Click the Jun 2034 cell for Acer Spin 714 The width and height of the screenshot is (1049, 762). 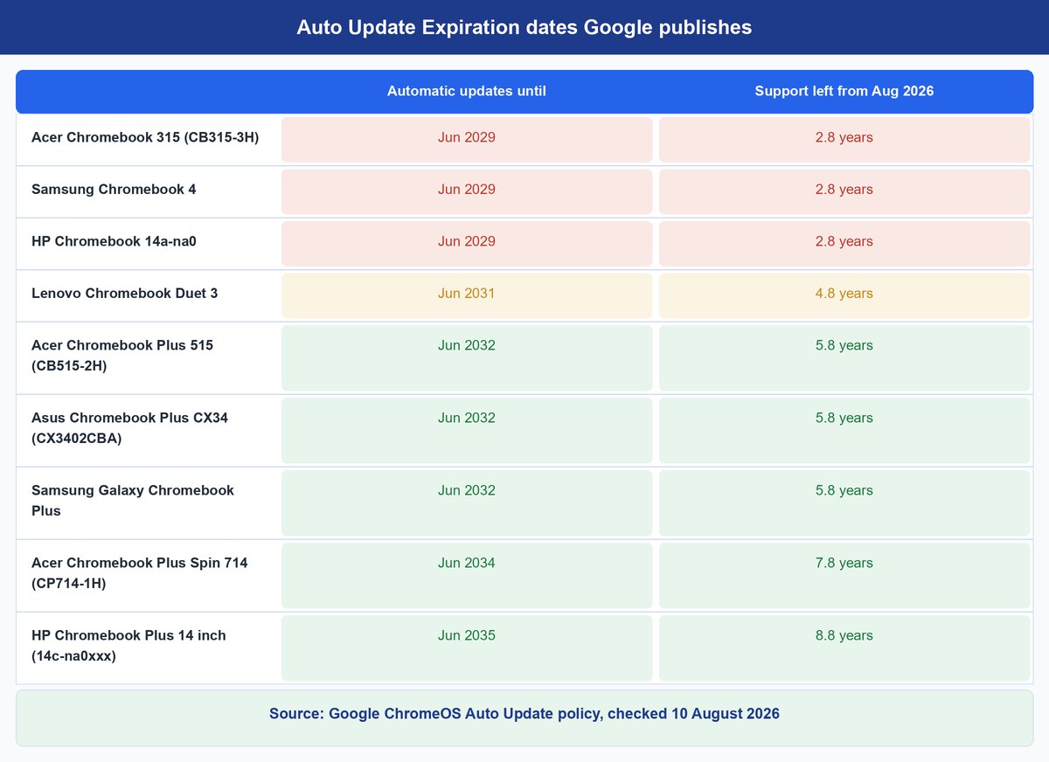(x=467, y=575)
